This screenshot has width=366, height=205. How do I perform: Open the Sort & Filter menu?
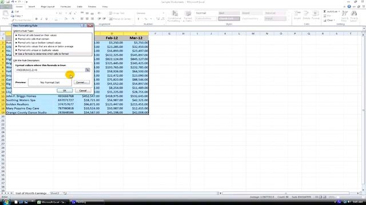point(344,16)
